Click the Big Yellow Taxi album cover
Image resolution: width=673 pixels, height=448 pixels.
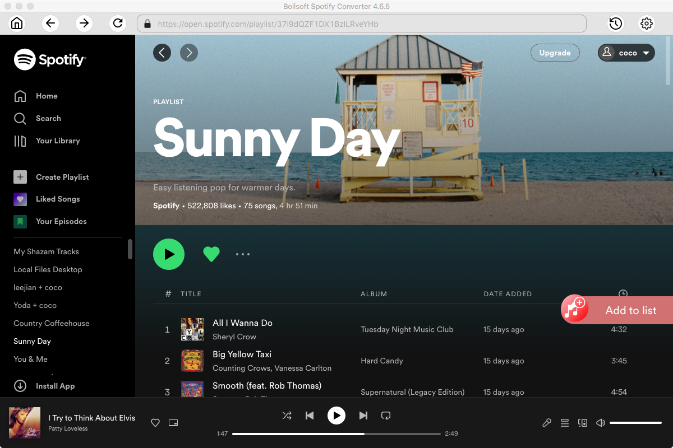coord(192,361)
